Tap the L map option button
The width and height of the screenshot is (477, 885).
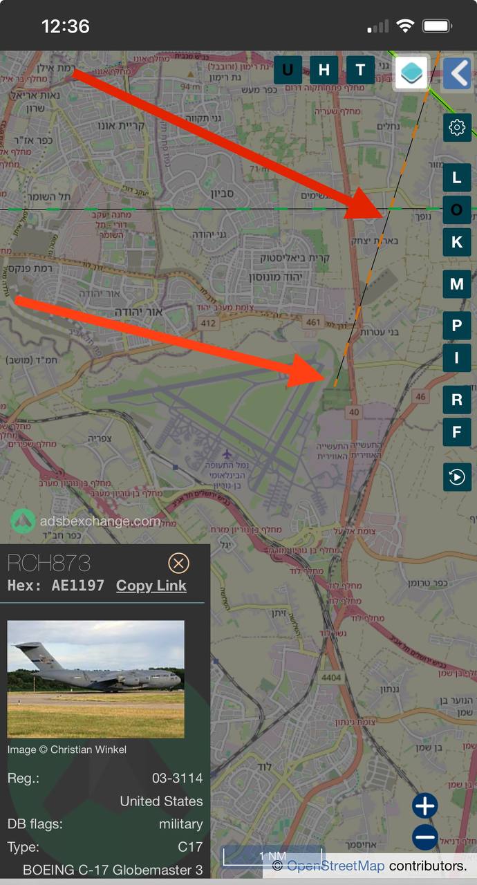click(x=457, y=178)
